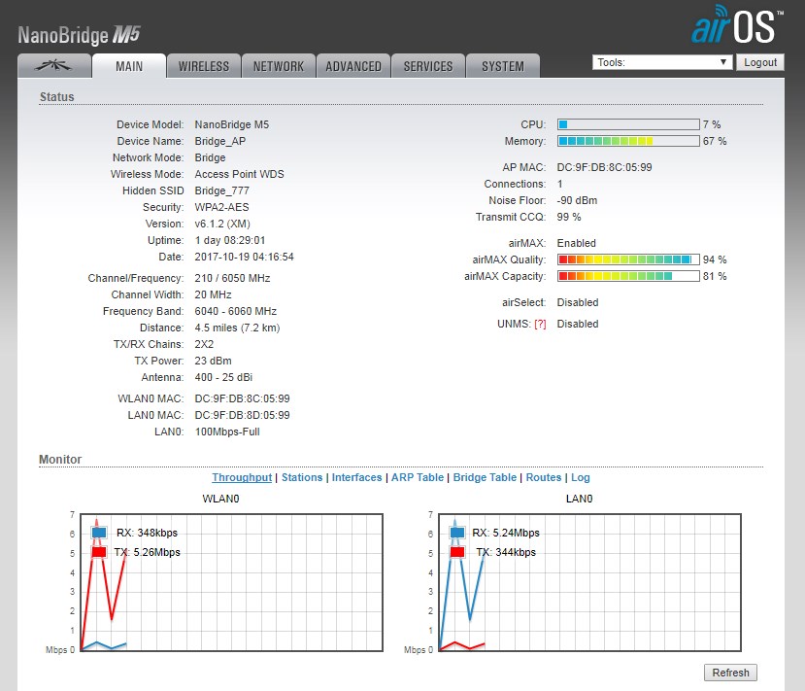Select the WLAN0 MAC address value
The width and height of the screenshot is (805, 691).
[243, 398]
